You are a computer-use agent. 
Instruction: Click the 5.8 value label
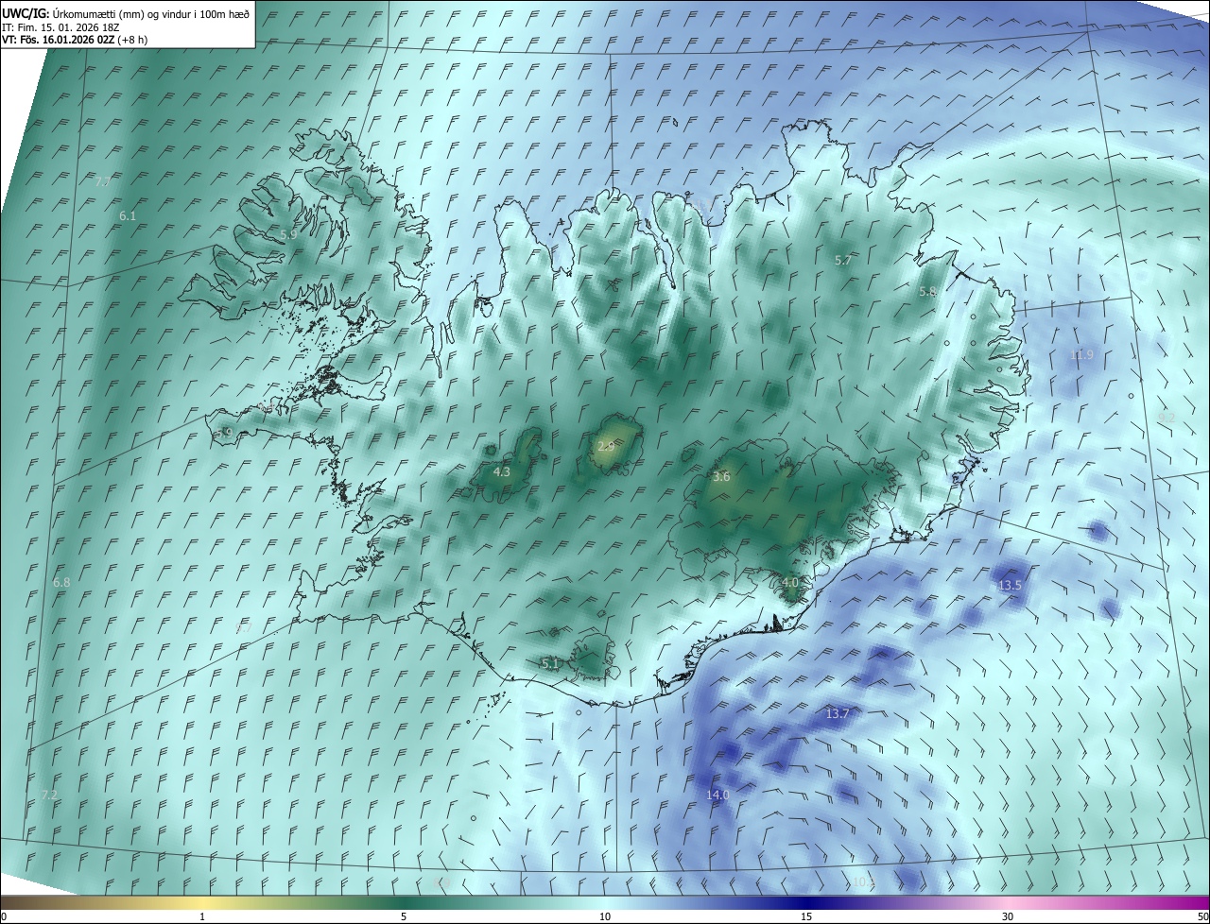[x=927, y=292]
